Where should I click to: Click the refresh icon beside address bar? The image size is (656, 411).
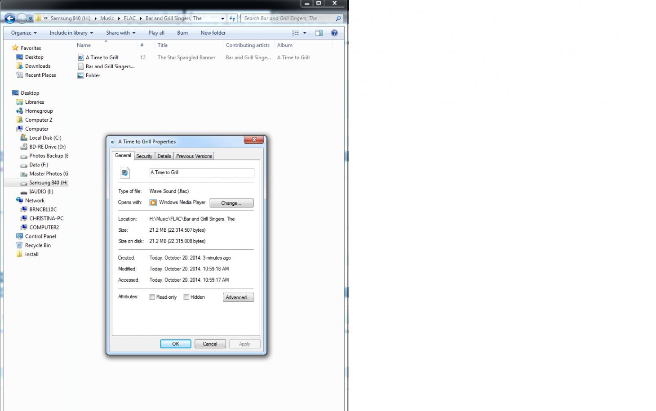[x=232, y=18]
